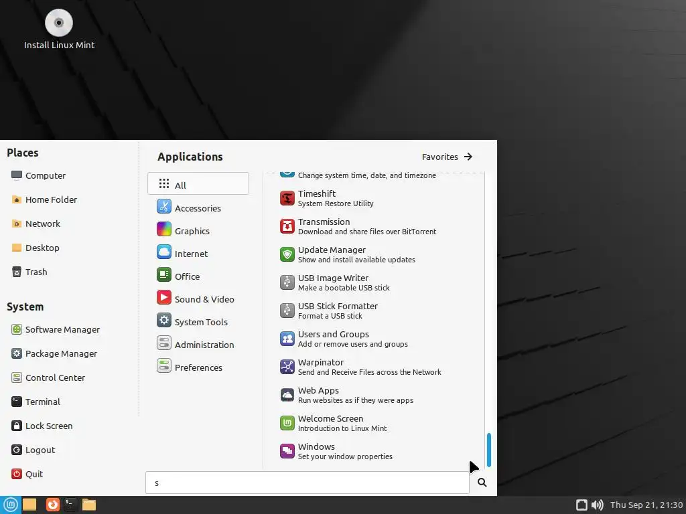Image resolution: width=686 pixels, height=514 pixels.
Task: Select Preferences category
Action: pyautogui.click(x=198, y=366)
